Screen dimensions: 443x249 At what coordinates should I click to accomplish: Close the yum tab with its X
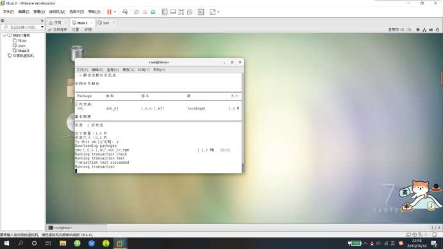(113, 23)
